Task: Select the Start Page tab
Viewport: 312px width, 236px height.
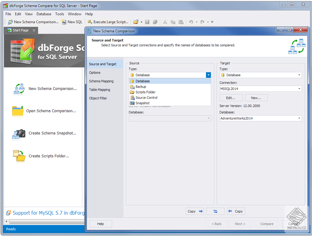Action: click(21, 30)
